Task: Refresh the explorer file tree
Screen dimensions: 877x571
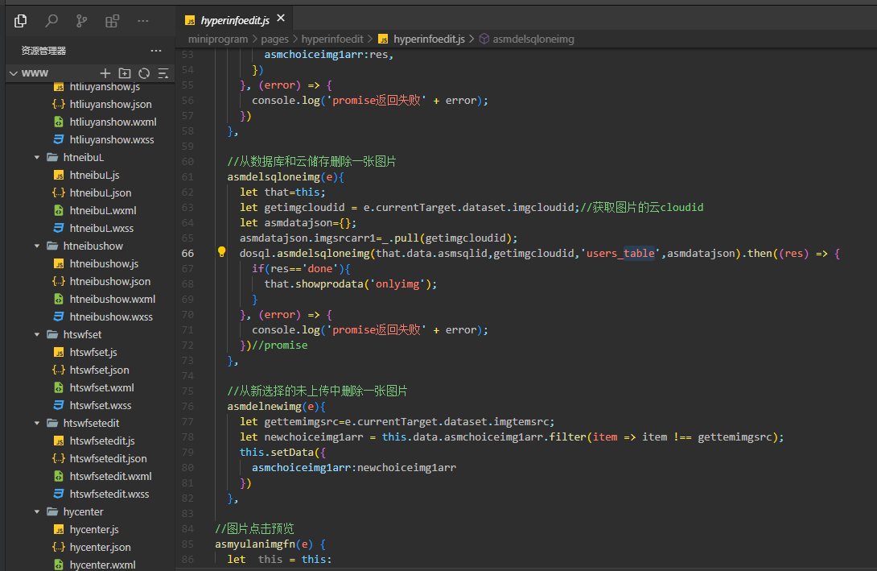Action: tap(144, 73)
